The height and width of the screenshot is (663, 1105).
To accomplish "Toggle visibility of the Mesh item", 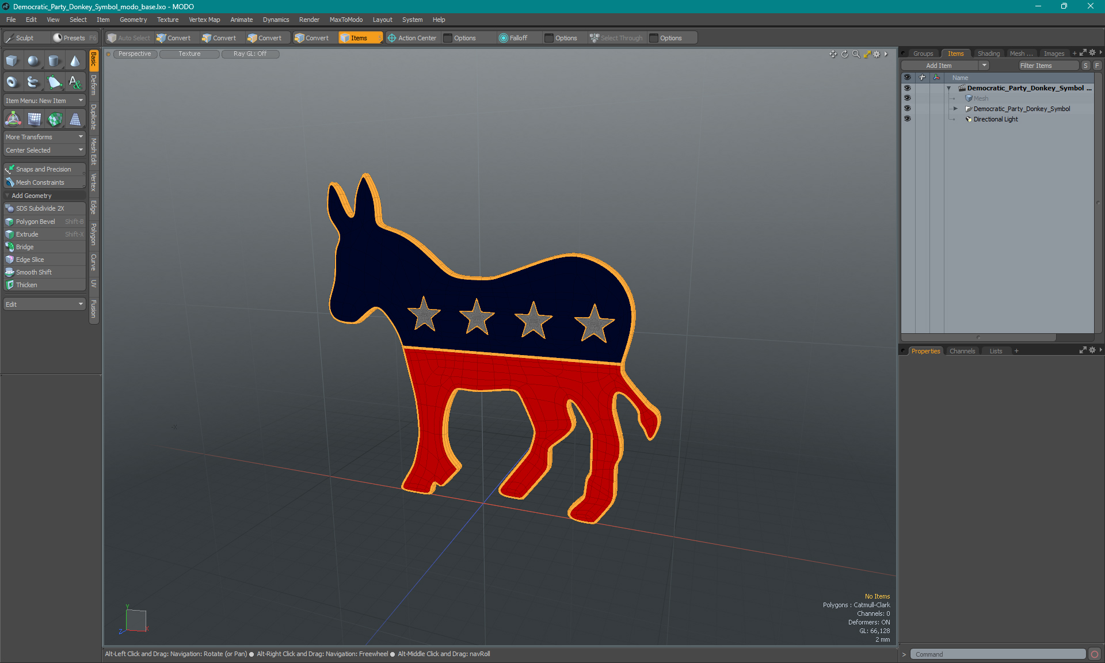I will pos(908,98).
